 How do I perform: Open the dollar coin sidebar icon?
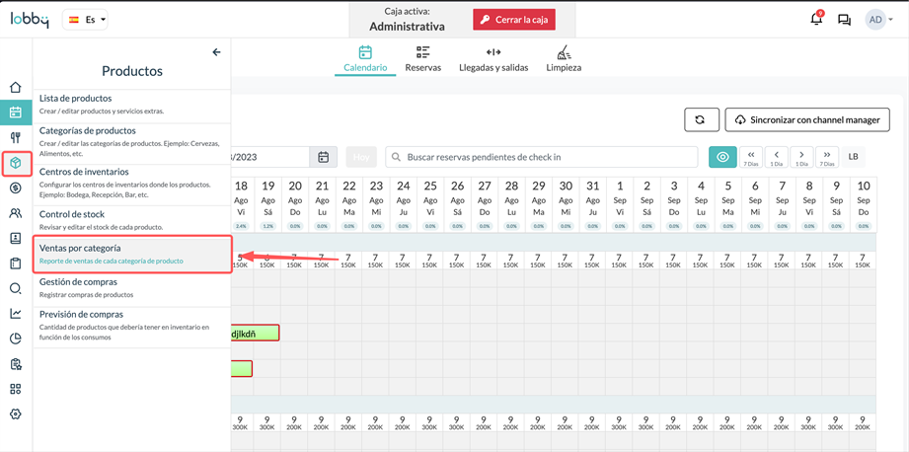pyautogui.click(x=16, y=188)
